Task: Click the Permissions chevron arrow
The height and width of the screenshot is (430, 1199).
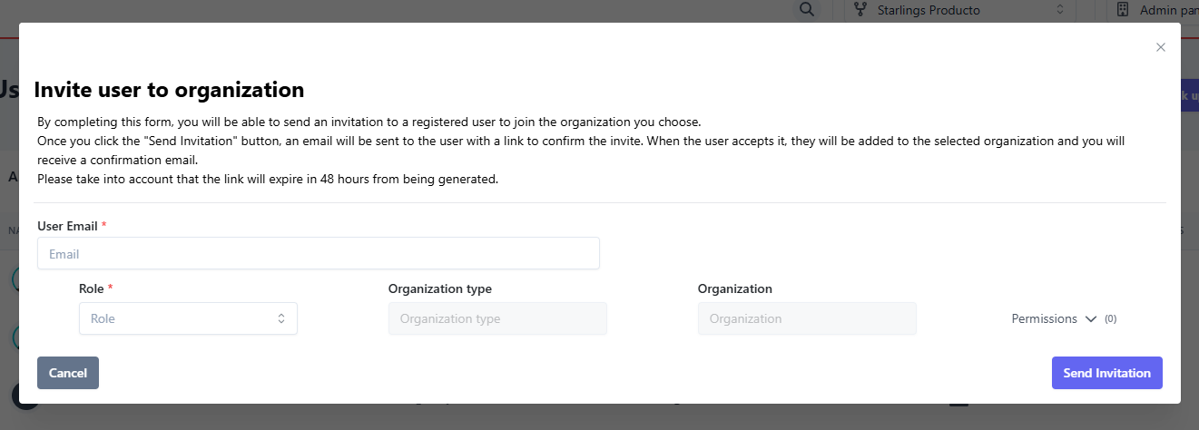Action: 1091,319
